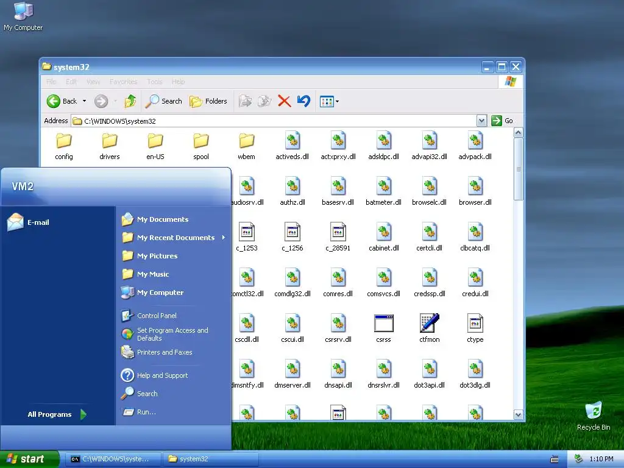624x468 pixels.
Task: Click the system32 taskbar button
Action: tap(211, 459)
